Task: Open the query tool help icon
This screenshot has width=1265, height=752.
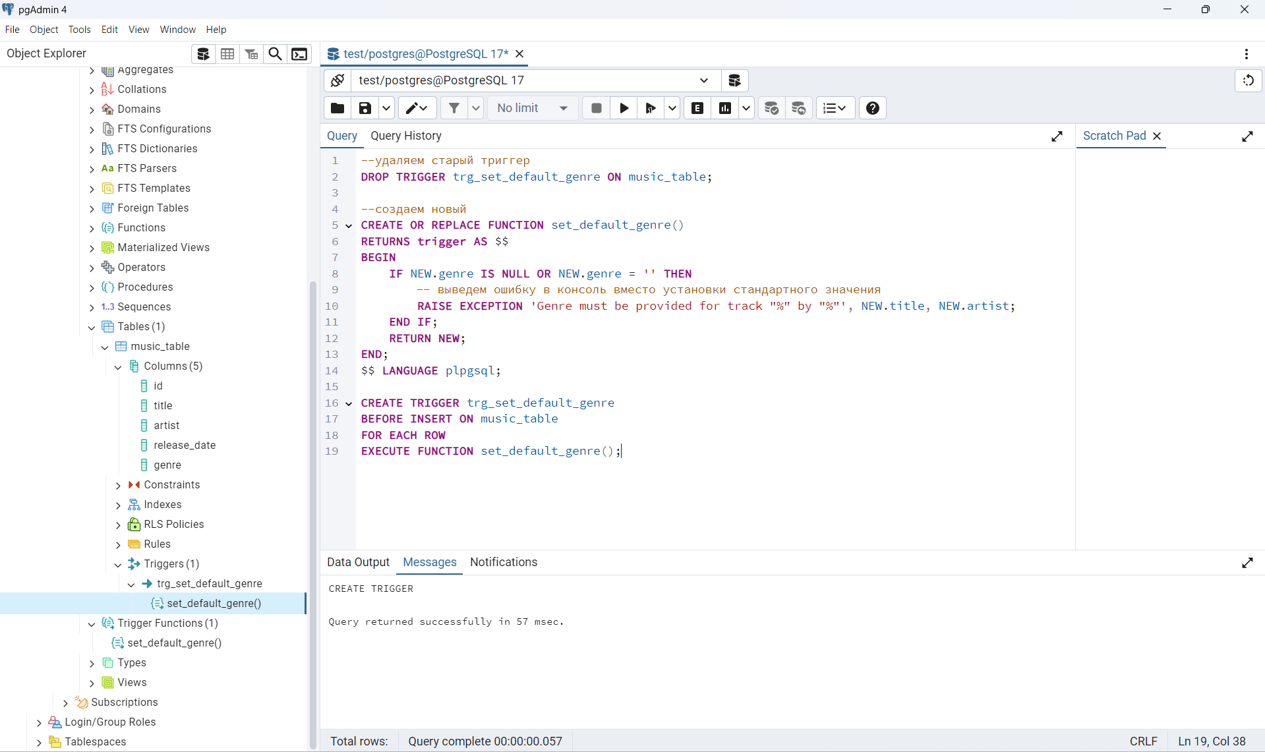Action: 872,108
